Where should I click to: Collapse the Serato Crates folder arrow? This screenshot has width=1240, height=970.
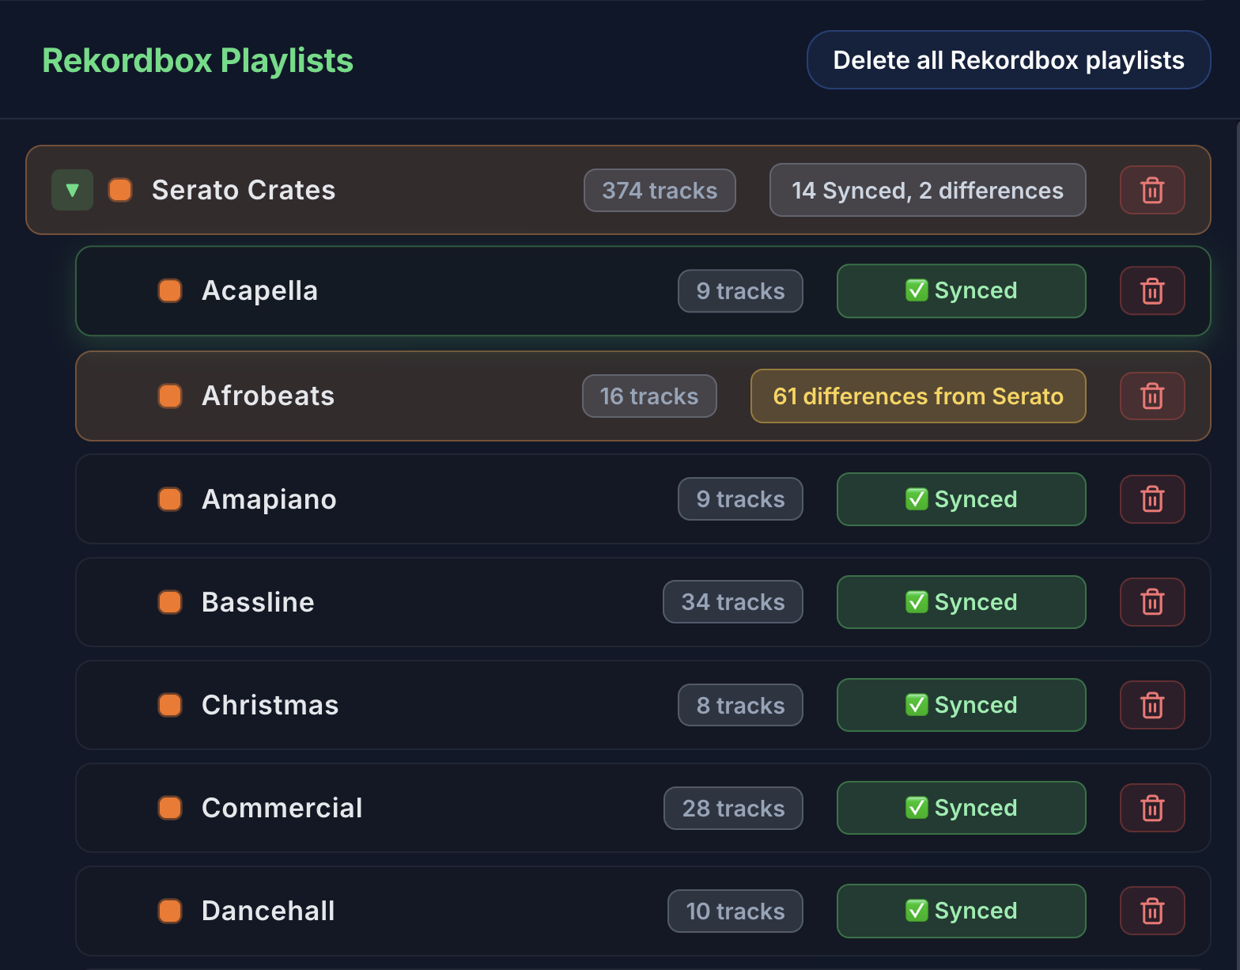(72, 190)
